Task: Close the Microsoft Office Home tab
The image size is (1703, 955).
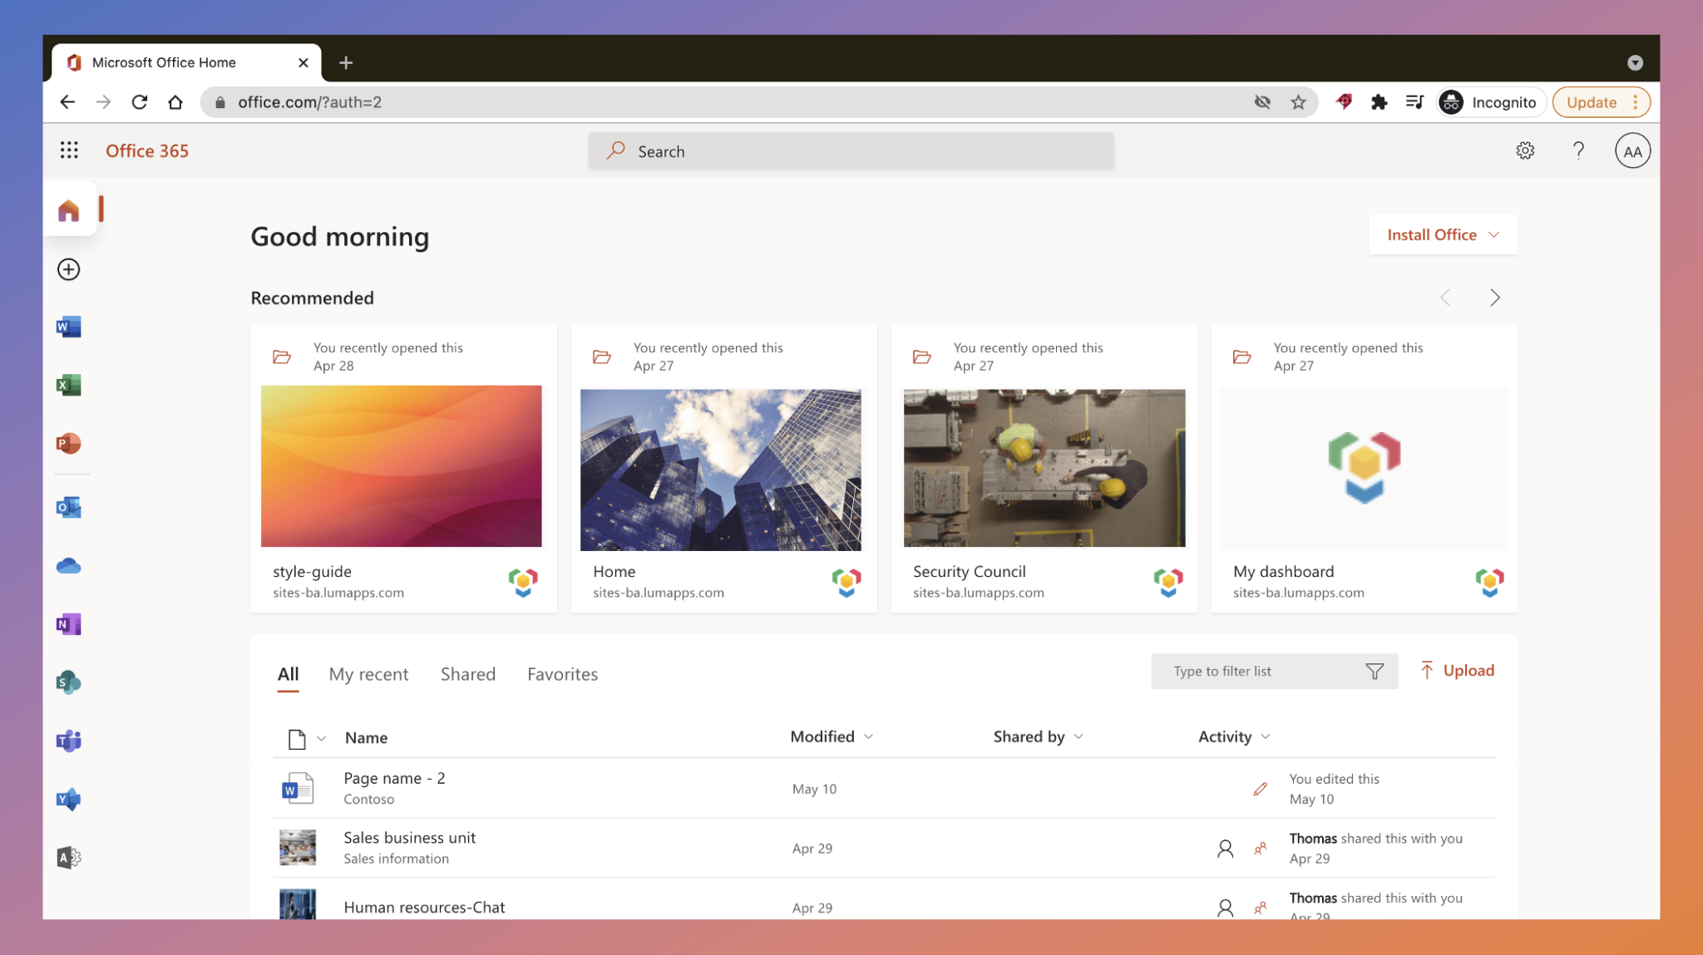Action: (304, 62)
